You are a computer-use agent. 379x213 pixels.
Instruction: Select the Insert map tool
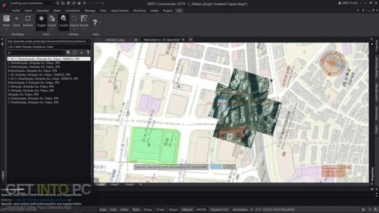pos(16,21)
